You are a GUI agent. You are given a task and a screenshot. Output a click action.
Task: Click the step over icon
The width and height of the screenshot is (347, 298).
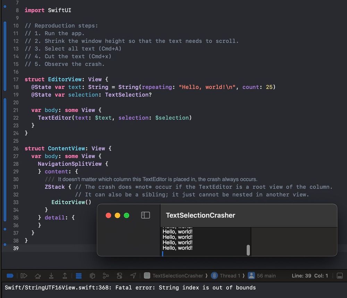(37, 276)
